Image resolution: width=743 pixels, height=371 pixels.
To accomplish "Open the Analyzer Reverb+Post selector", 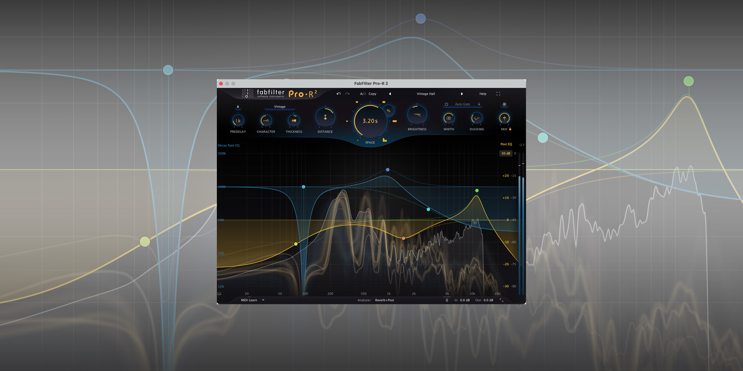I will (385, 300).
